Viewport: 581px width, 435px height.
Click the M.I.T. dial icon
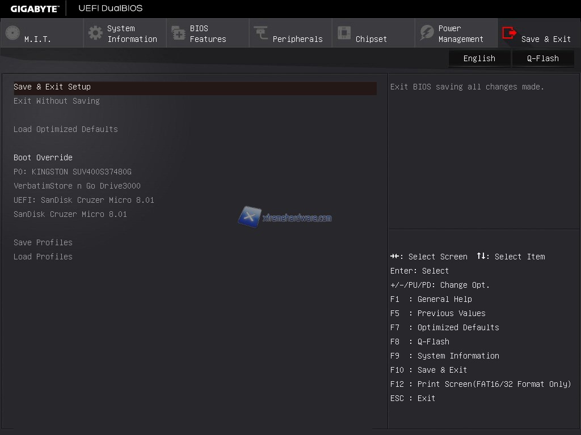[12, 33]
